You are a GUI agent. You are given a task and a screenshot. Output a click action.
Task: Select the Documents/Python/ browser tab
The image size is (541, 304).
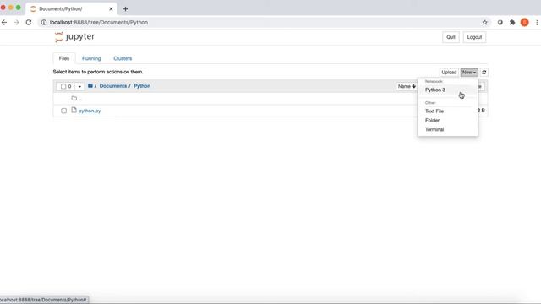pos(71,9)
